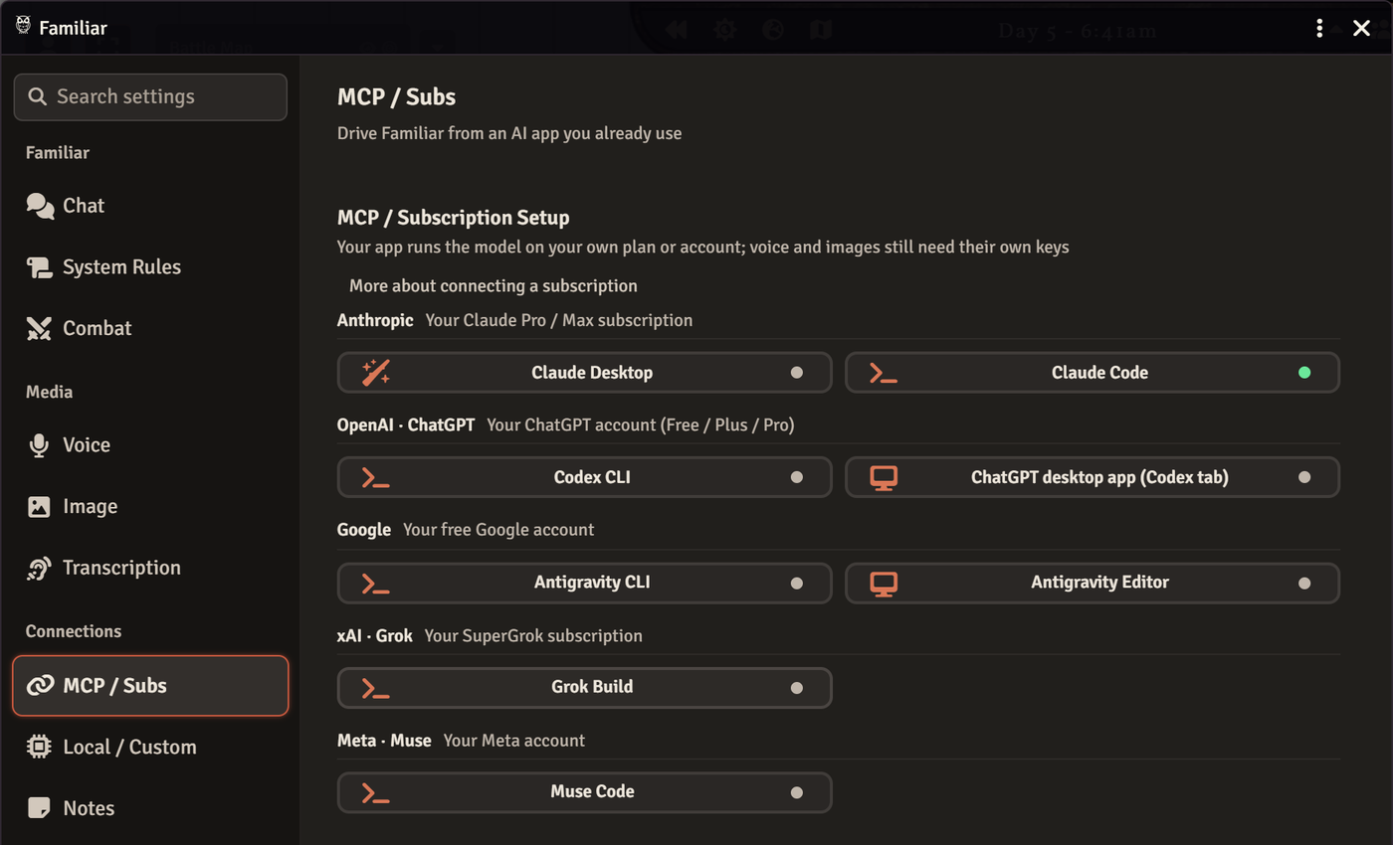Screen dimensions: 1393x845
Task: Click Claude Code green status dot
Action: pyautogui.click(x=1304, y=373)
